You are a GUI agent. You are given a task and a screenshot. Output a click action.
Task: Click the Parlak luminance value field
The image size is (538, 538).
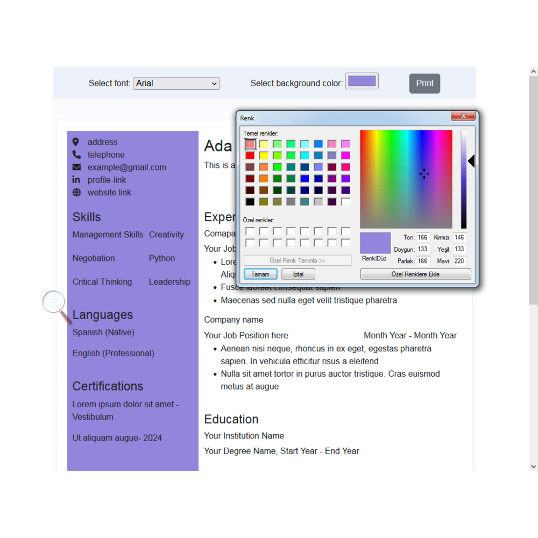[422, 261]
